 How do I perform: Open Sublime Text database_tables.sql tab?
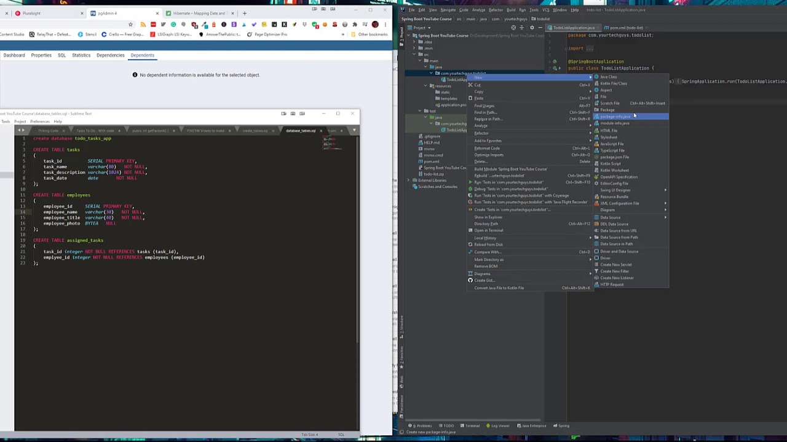301,131
